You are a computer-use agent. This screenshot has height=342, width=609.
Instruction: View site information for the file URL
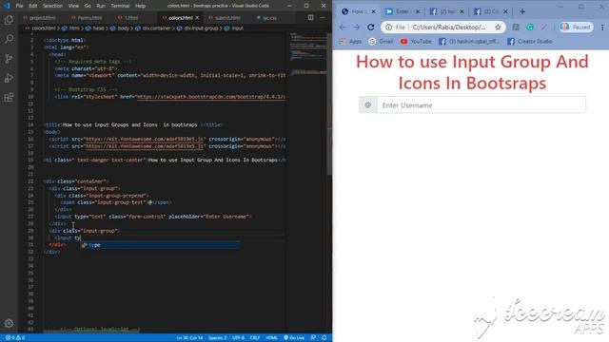[389, 28]
